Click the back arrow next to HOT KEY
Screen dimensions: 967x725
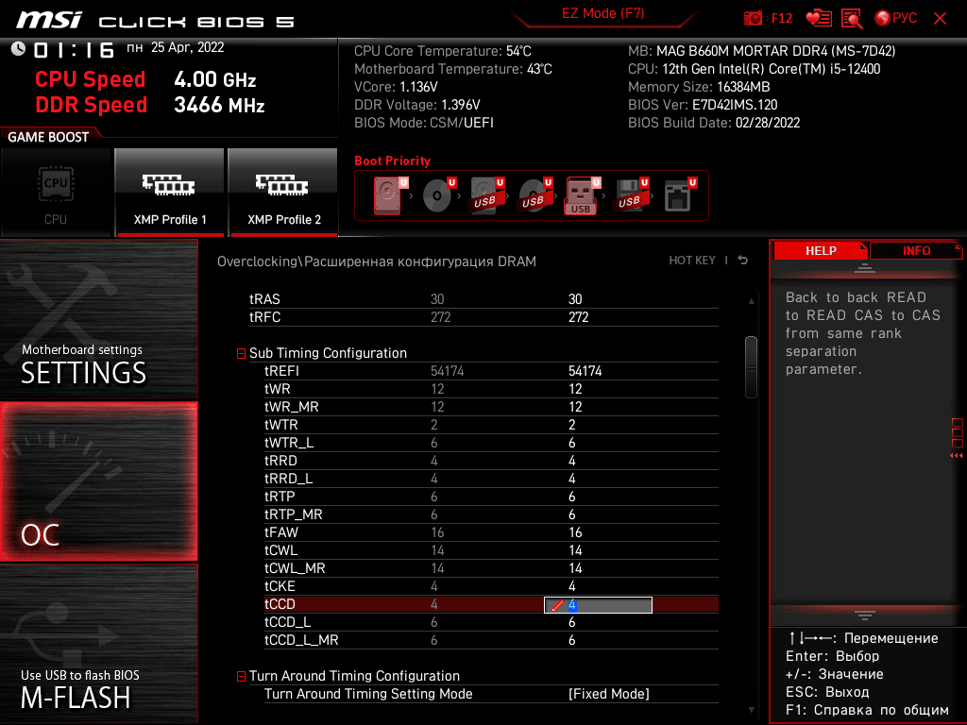(x=742, y=261)
